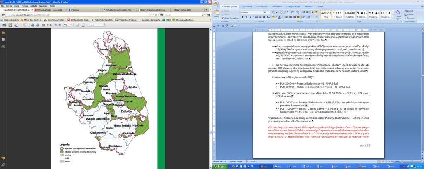Image resolution: width=424 pixels, height=169 pixels.
Task: Open the PDF find options dropdown arrow
Action: tap(105, 25)
